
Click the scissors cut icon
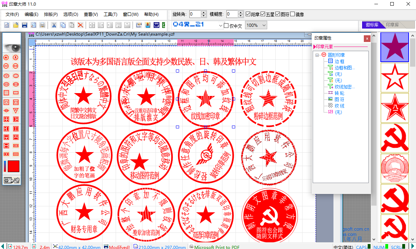click(x=54, y=25)
